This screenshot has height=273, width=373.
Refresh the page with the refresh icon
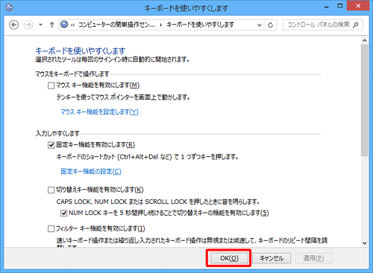(271, 25)
